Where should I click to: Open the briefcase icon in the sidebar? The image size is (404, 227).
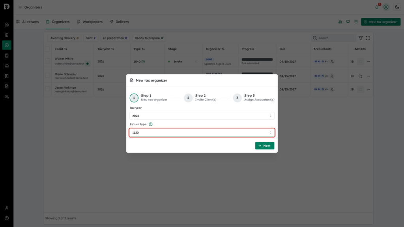(7, 66)
